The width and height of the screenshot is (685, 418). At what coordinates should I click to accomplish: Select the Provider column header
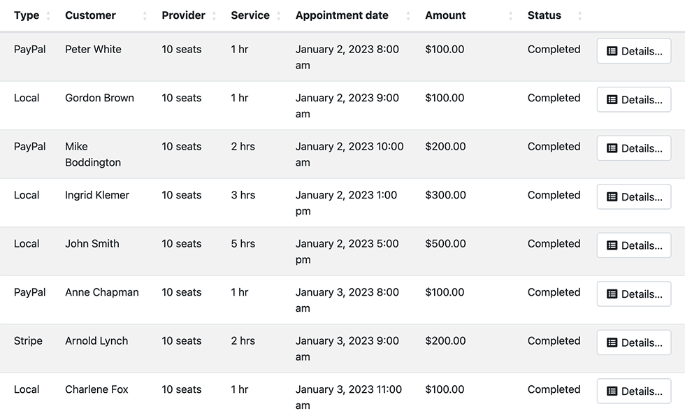[183, 15]
